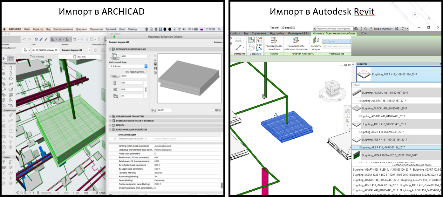Open ARCHICAD Файл menu
This screenshot has width=443, height=197.
coord(27,29)
